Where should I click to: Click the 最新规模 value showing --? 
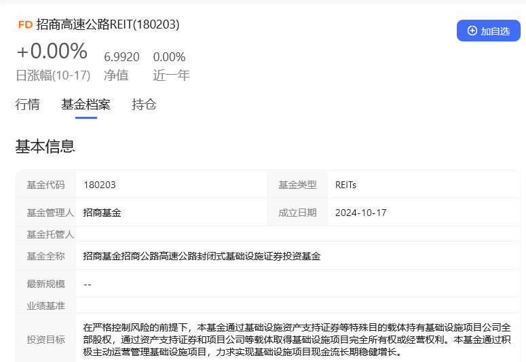point(88,285)
